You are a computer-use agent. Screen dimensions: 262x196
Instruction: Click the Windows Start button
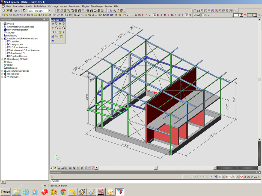5,192
